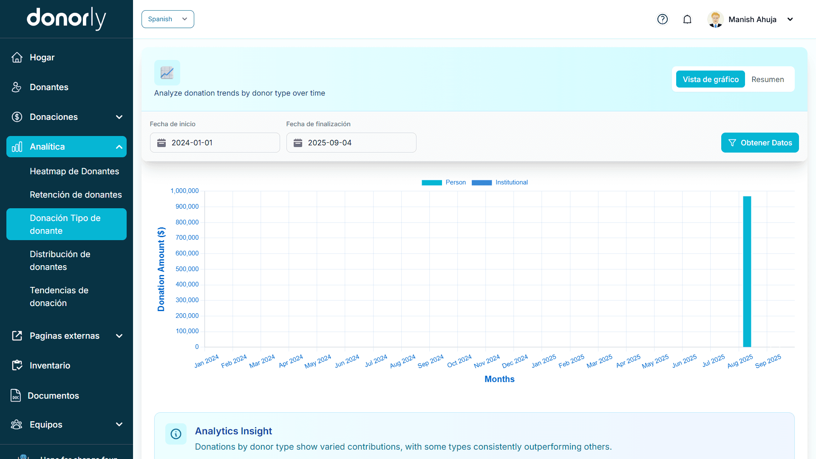
Task: Go to Tendencias de donación
Action: 59,297
